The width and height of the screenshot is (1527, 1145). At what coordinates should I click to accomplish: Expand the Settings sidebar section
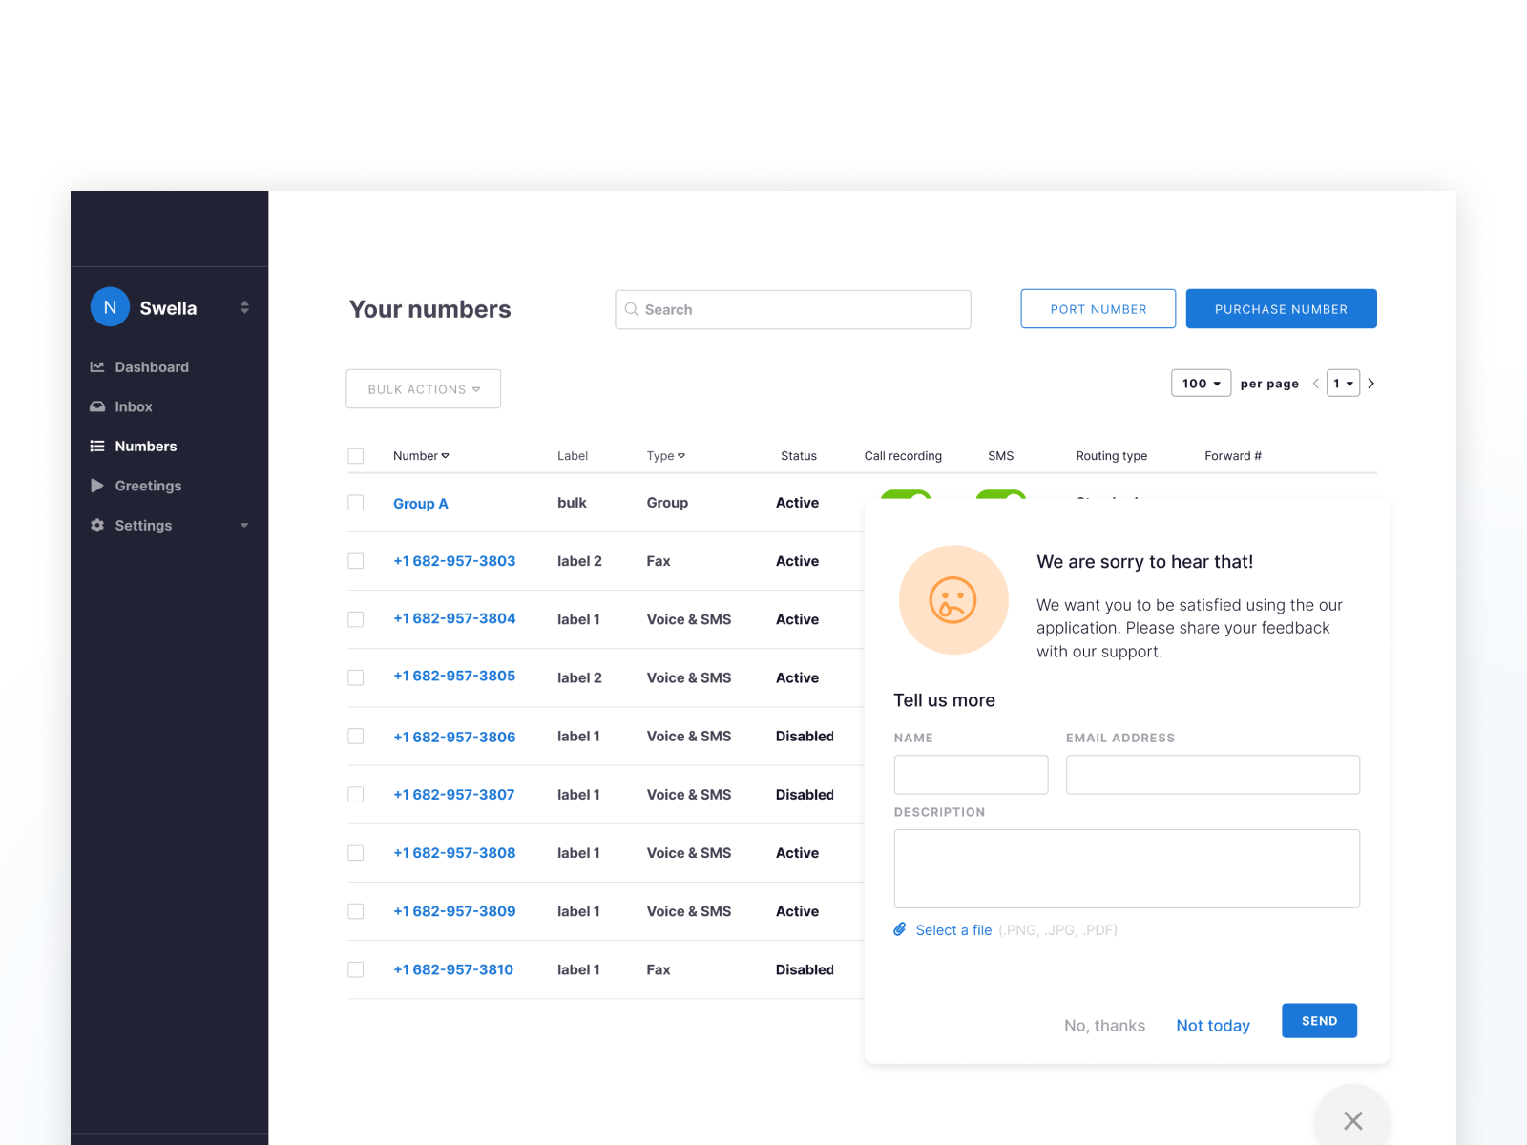pyautogui.click(x=244, y=525)
